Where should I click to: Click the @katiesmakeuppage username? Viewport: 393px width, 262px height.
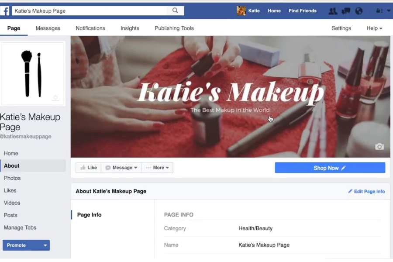pos(26,136)
